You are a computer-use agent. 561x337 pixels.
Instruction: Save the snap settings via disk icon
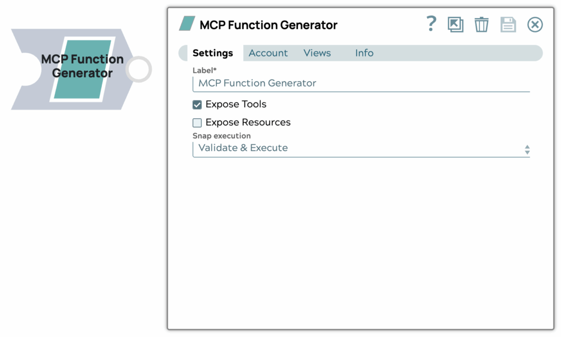pyautogui.click(x=508, y=25)
